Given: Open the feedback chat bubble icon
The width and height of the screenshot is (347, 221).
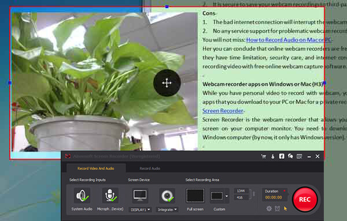Looking at the screenshot, I should (x=290, y=156).
